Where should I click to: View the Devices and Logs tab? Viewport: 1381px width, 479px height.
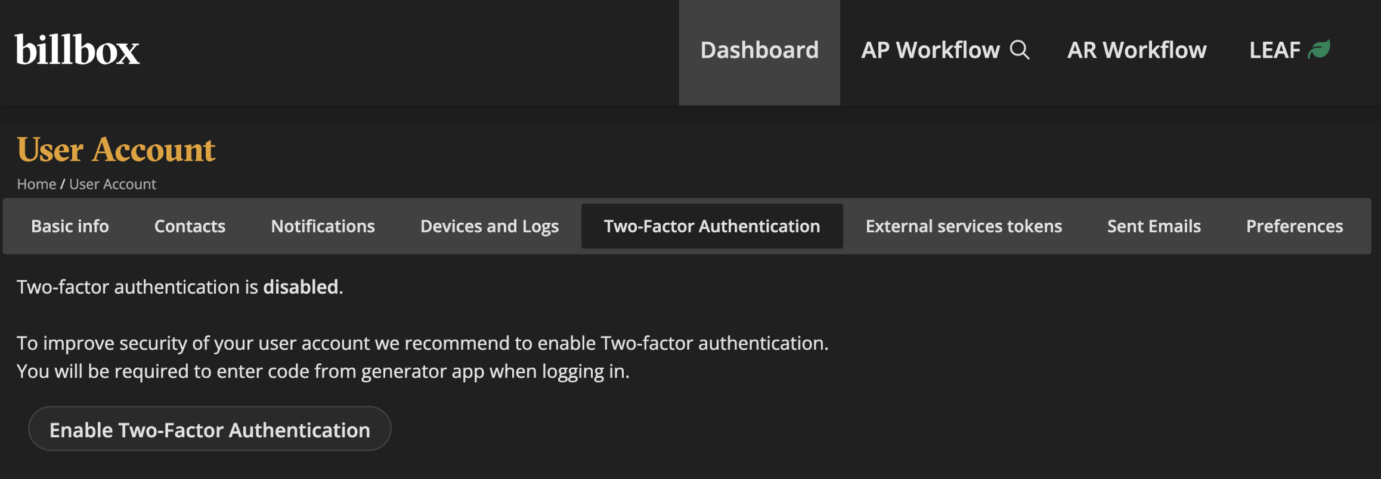tap(489, 226)
